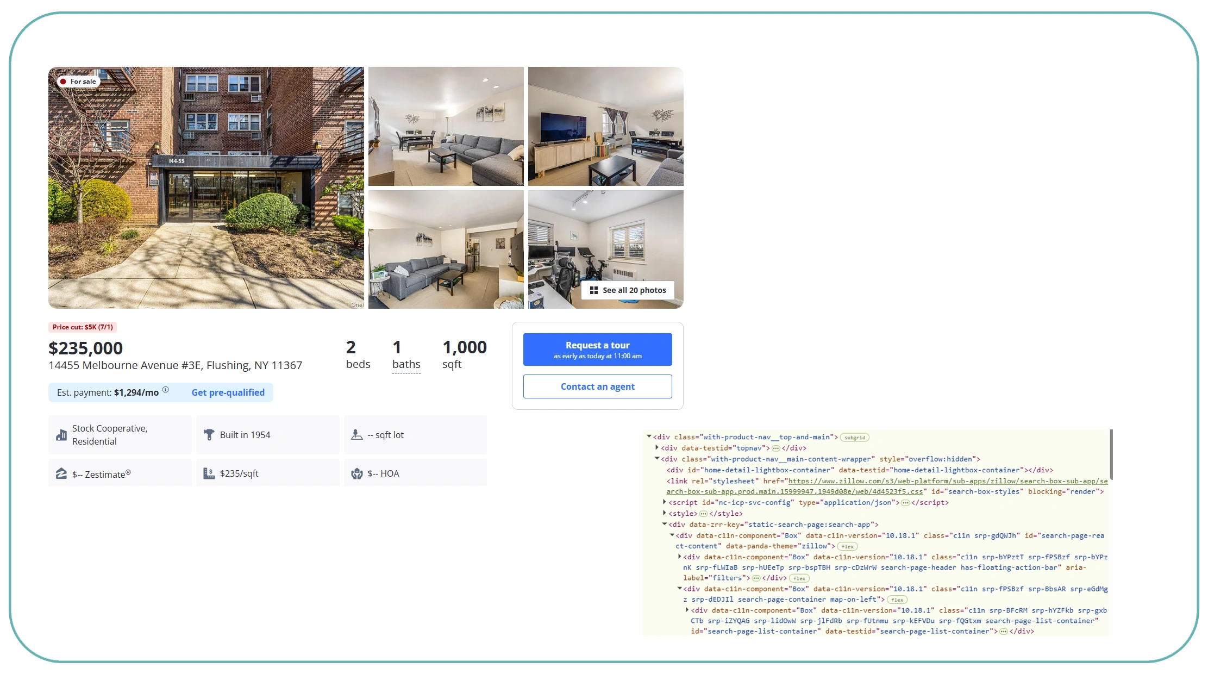This screenshot has height=674, width=1208.
Task: Toggle flex badge on map-on-left container div
Action: pos(897,600)
